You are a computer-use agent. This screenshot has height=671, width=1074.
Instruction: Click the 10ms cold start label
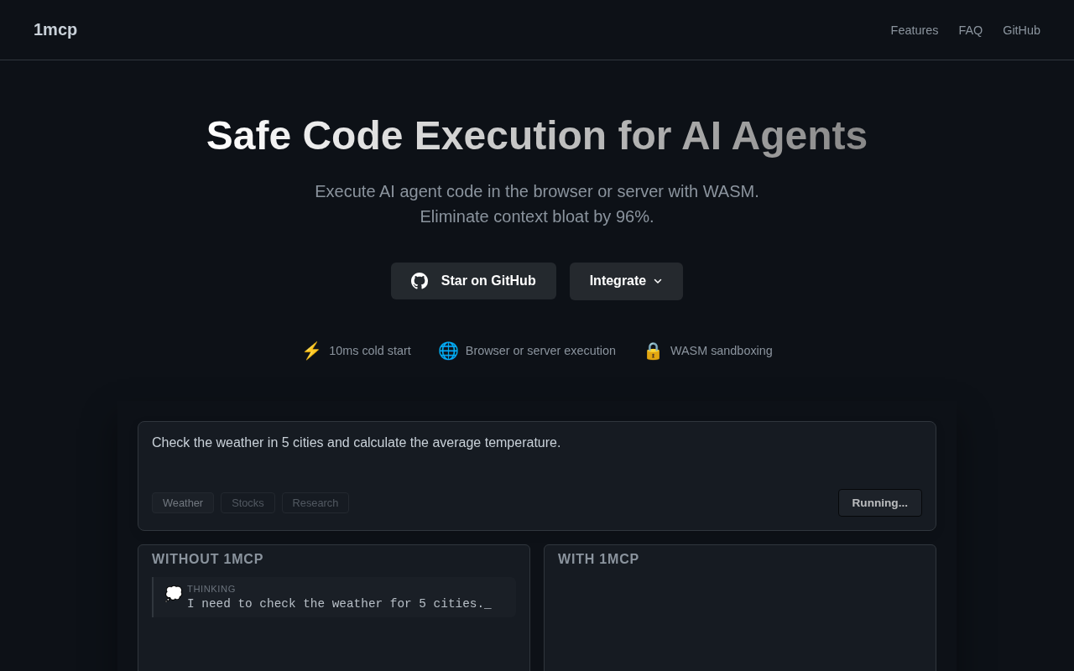[x=370, y=351]
